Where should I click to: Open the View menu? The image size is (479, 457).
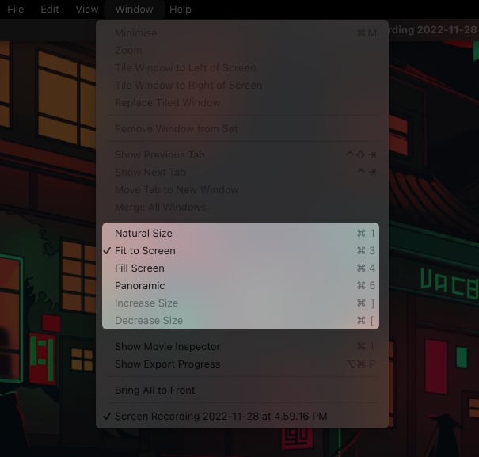(87, 10)
